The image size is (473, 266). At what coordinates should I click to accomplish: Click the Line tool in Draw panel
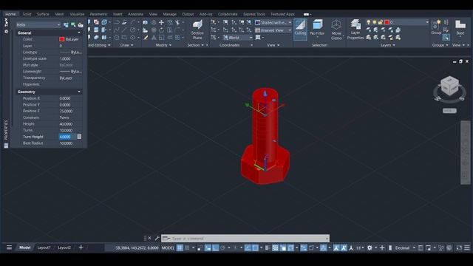[124, 30]
